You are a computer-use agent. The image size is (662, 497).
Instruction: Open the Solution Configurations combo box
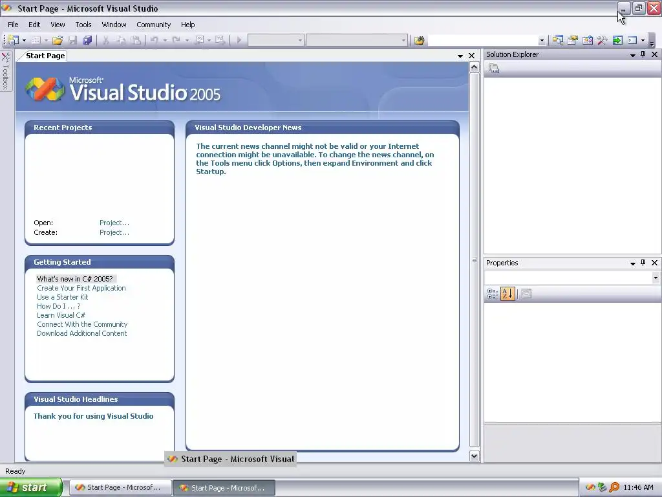tap(275, 40)
